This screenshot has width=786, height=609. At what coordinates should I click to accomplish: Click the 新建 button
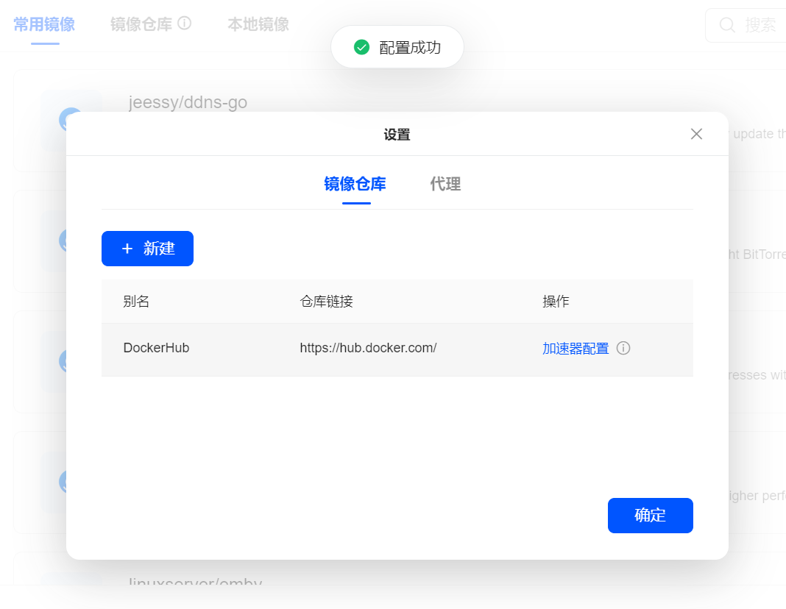click(147, 249)
